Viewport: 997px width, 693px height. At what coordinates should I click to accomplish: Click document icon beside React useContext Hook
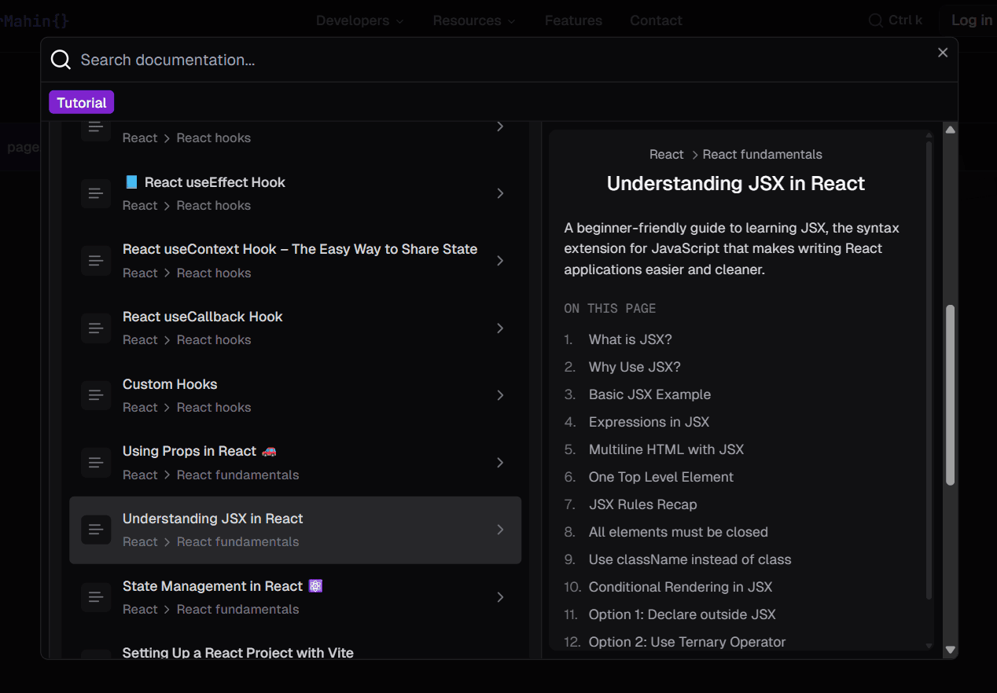[x=96, y=261]
